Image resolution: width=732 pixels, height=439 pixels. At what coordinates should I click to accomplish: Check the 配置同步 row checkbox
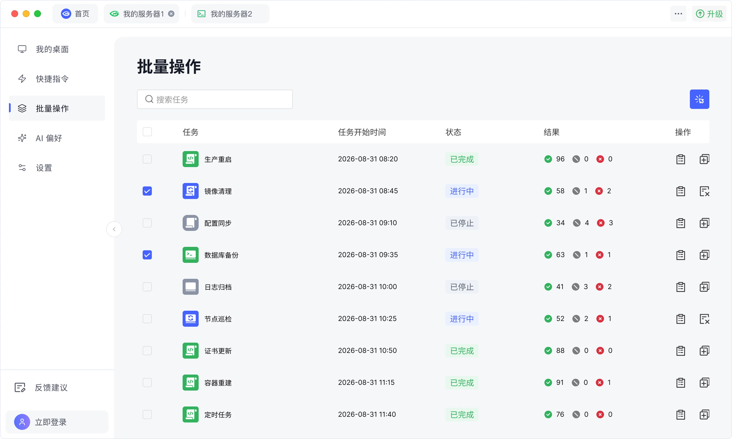147,223
